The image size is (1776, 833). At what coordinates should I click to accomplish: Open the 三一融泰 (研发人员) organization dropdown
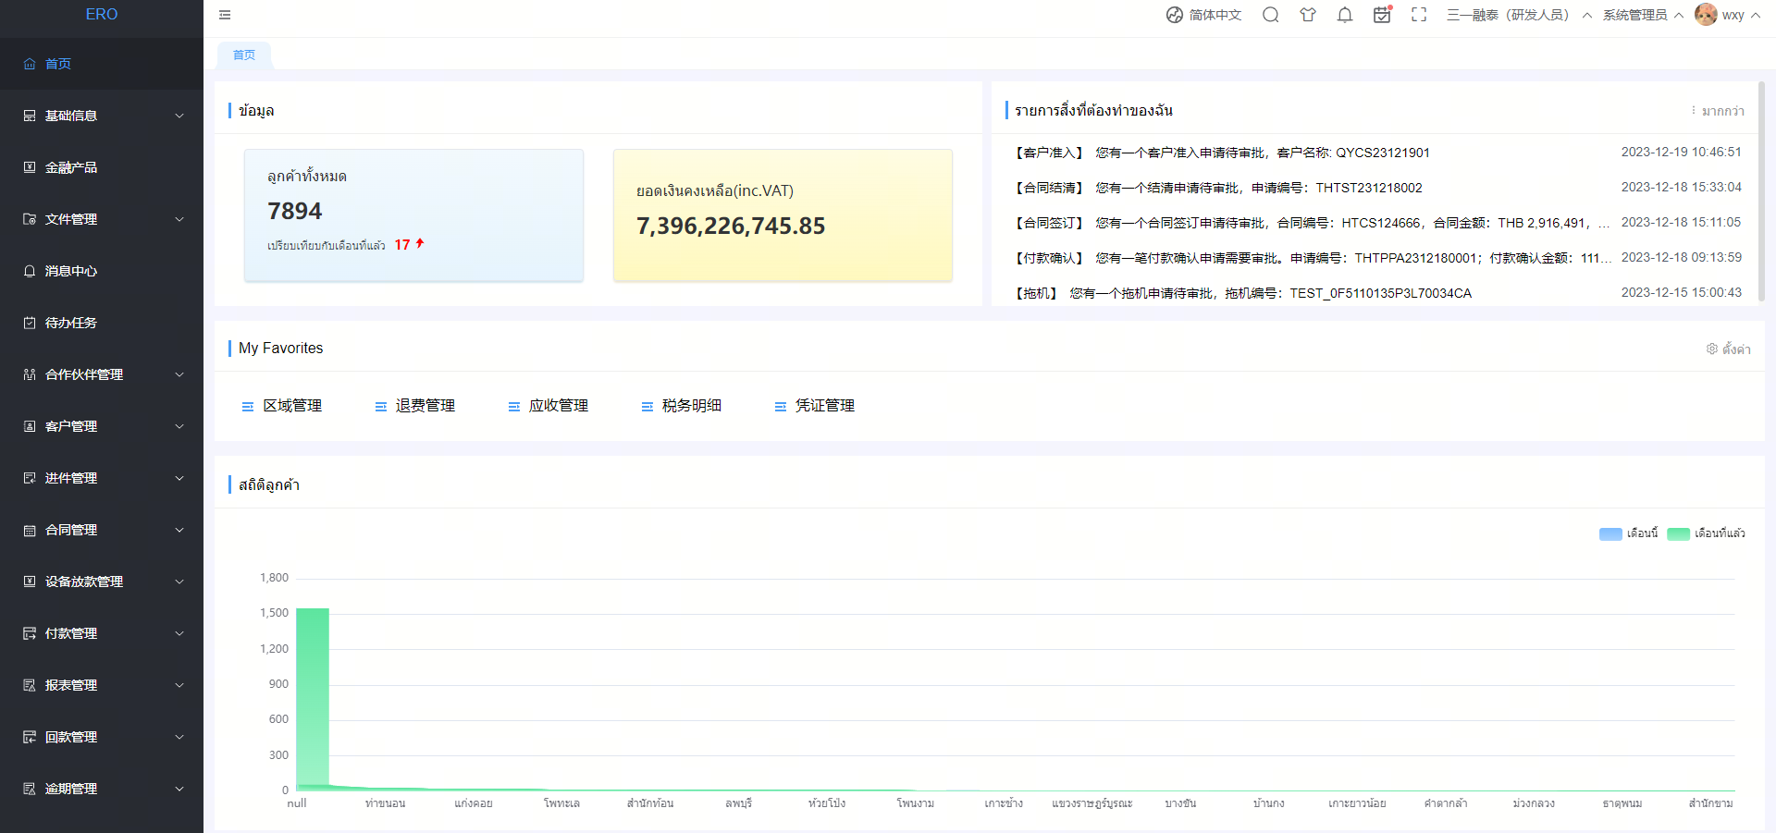1520,15
